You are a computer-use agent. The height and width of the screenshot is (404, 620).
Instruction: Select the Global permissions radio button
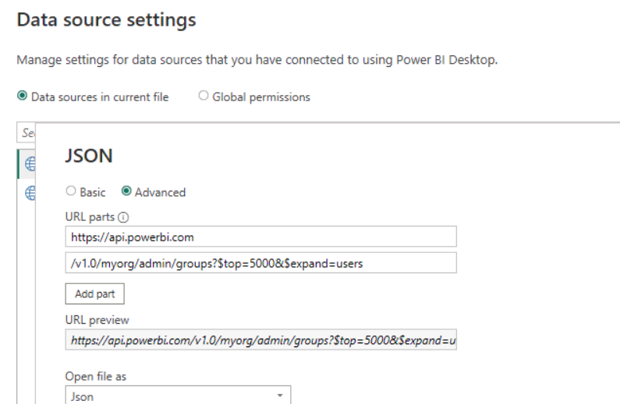(204, 96)
